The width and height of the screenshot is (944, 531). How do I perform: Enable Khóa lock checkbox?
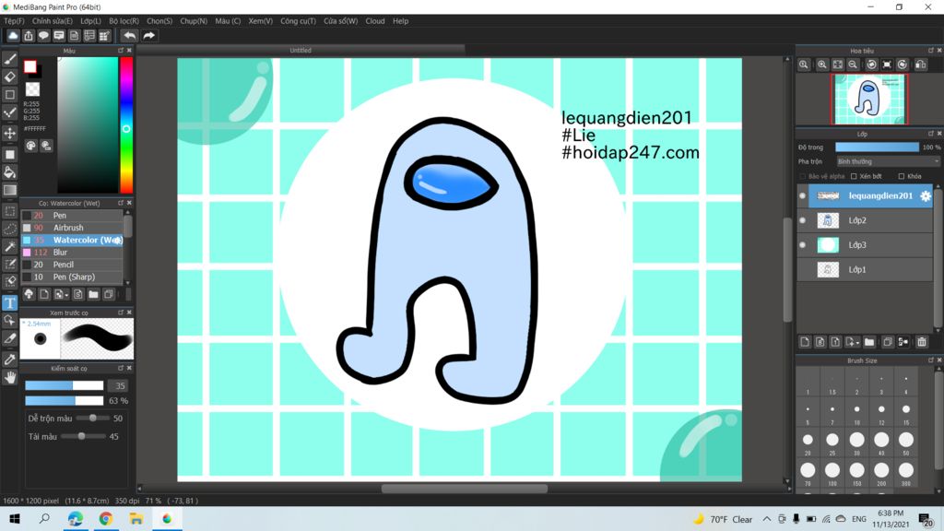coord(902,176)
